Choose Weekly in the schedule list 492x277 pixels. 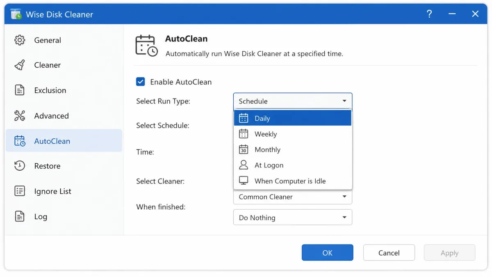[x=293, y=134]
